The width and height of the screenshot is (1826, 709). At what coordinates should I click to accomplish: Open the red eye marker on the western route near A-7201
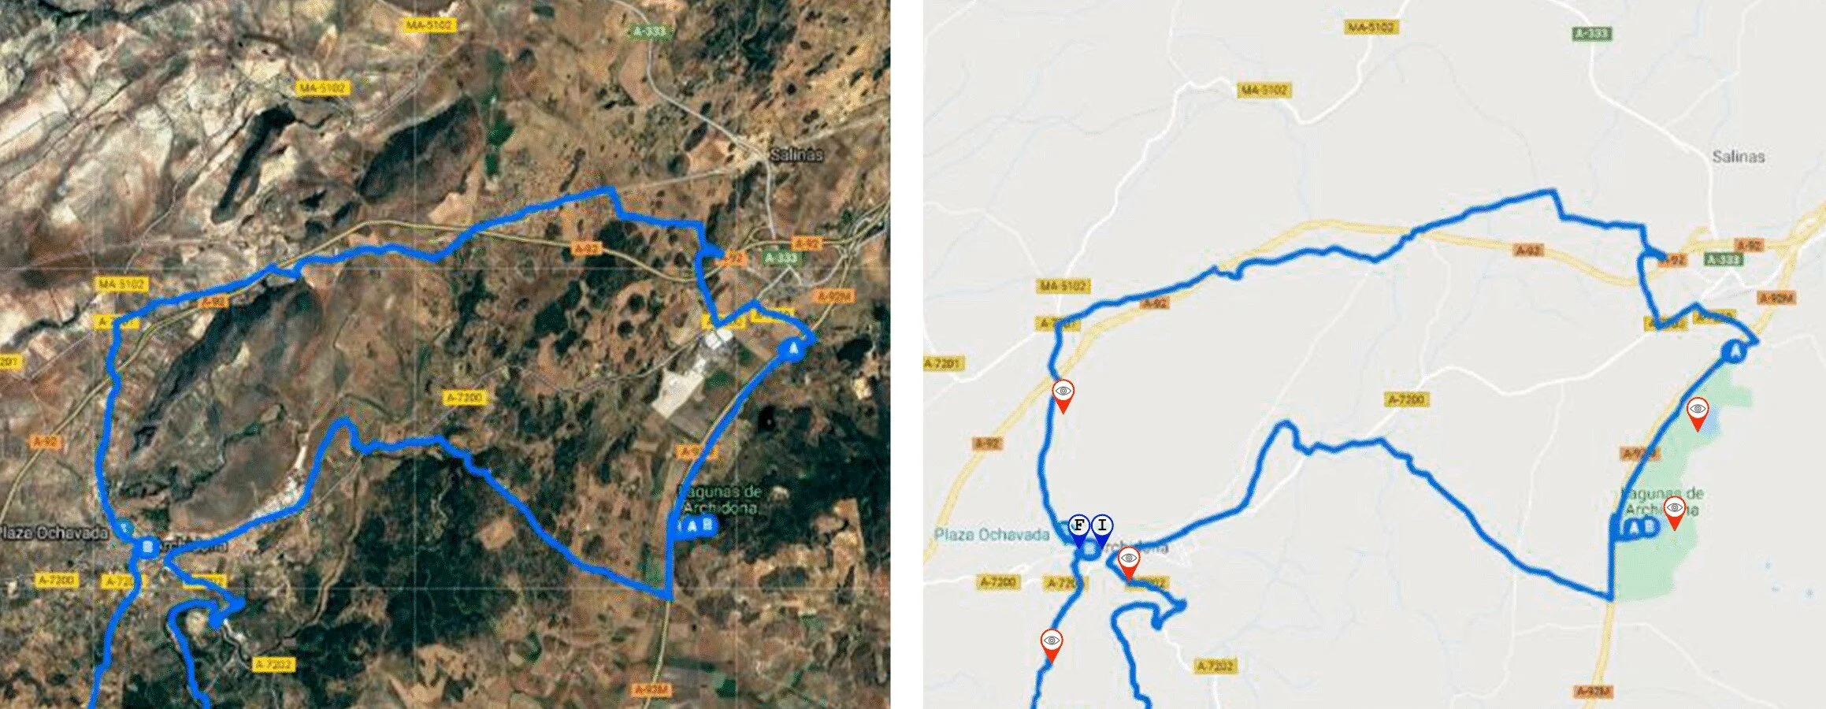point(1063,395)
